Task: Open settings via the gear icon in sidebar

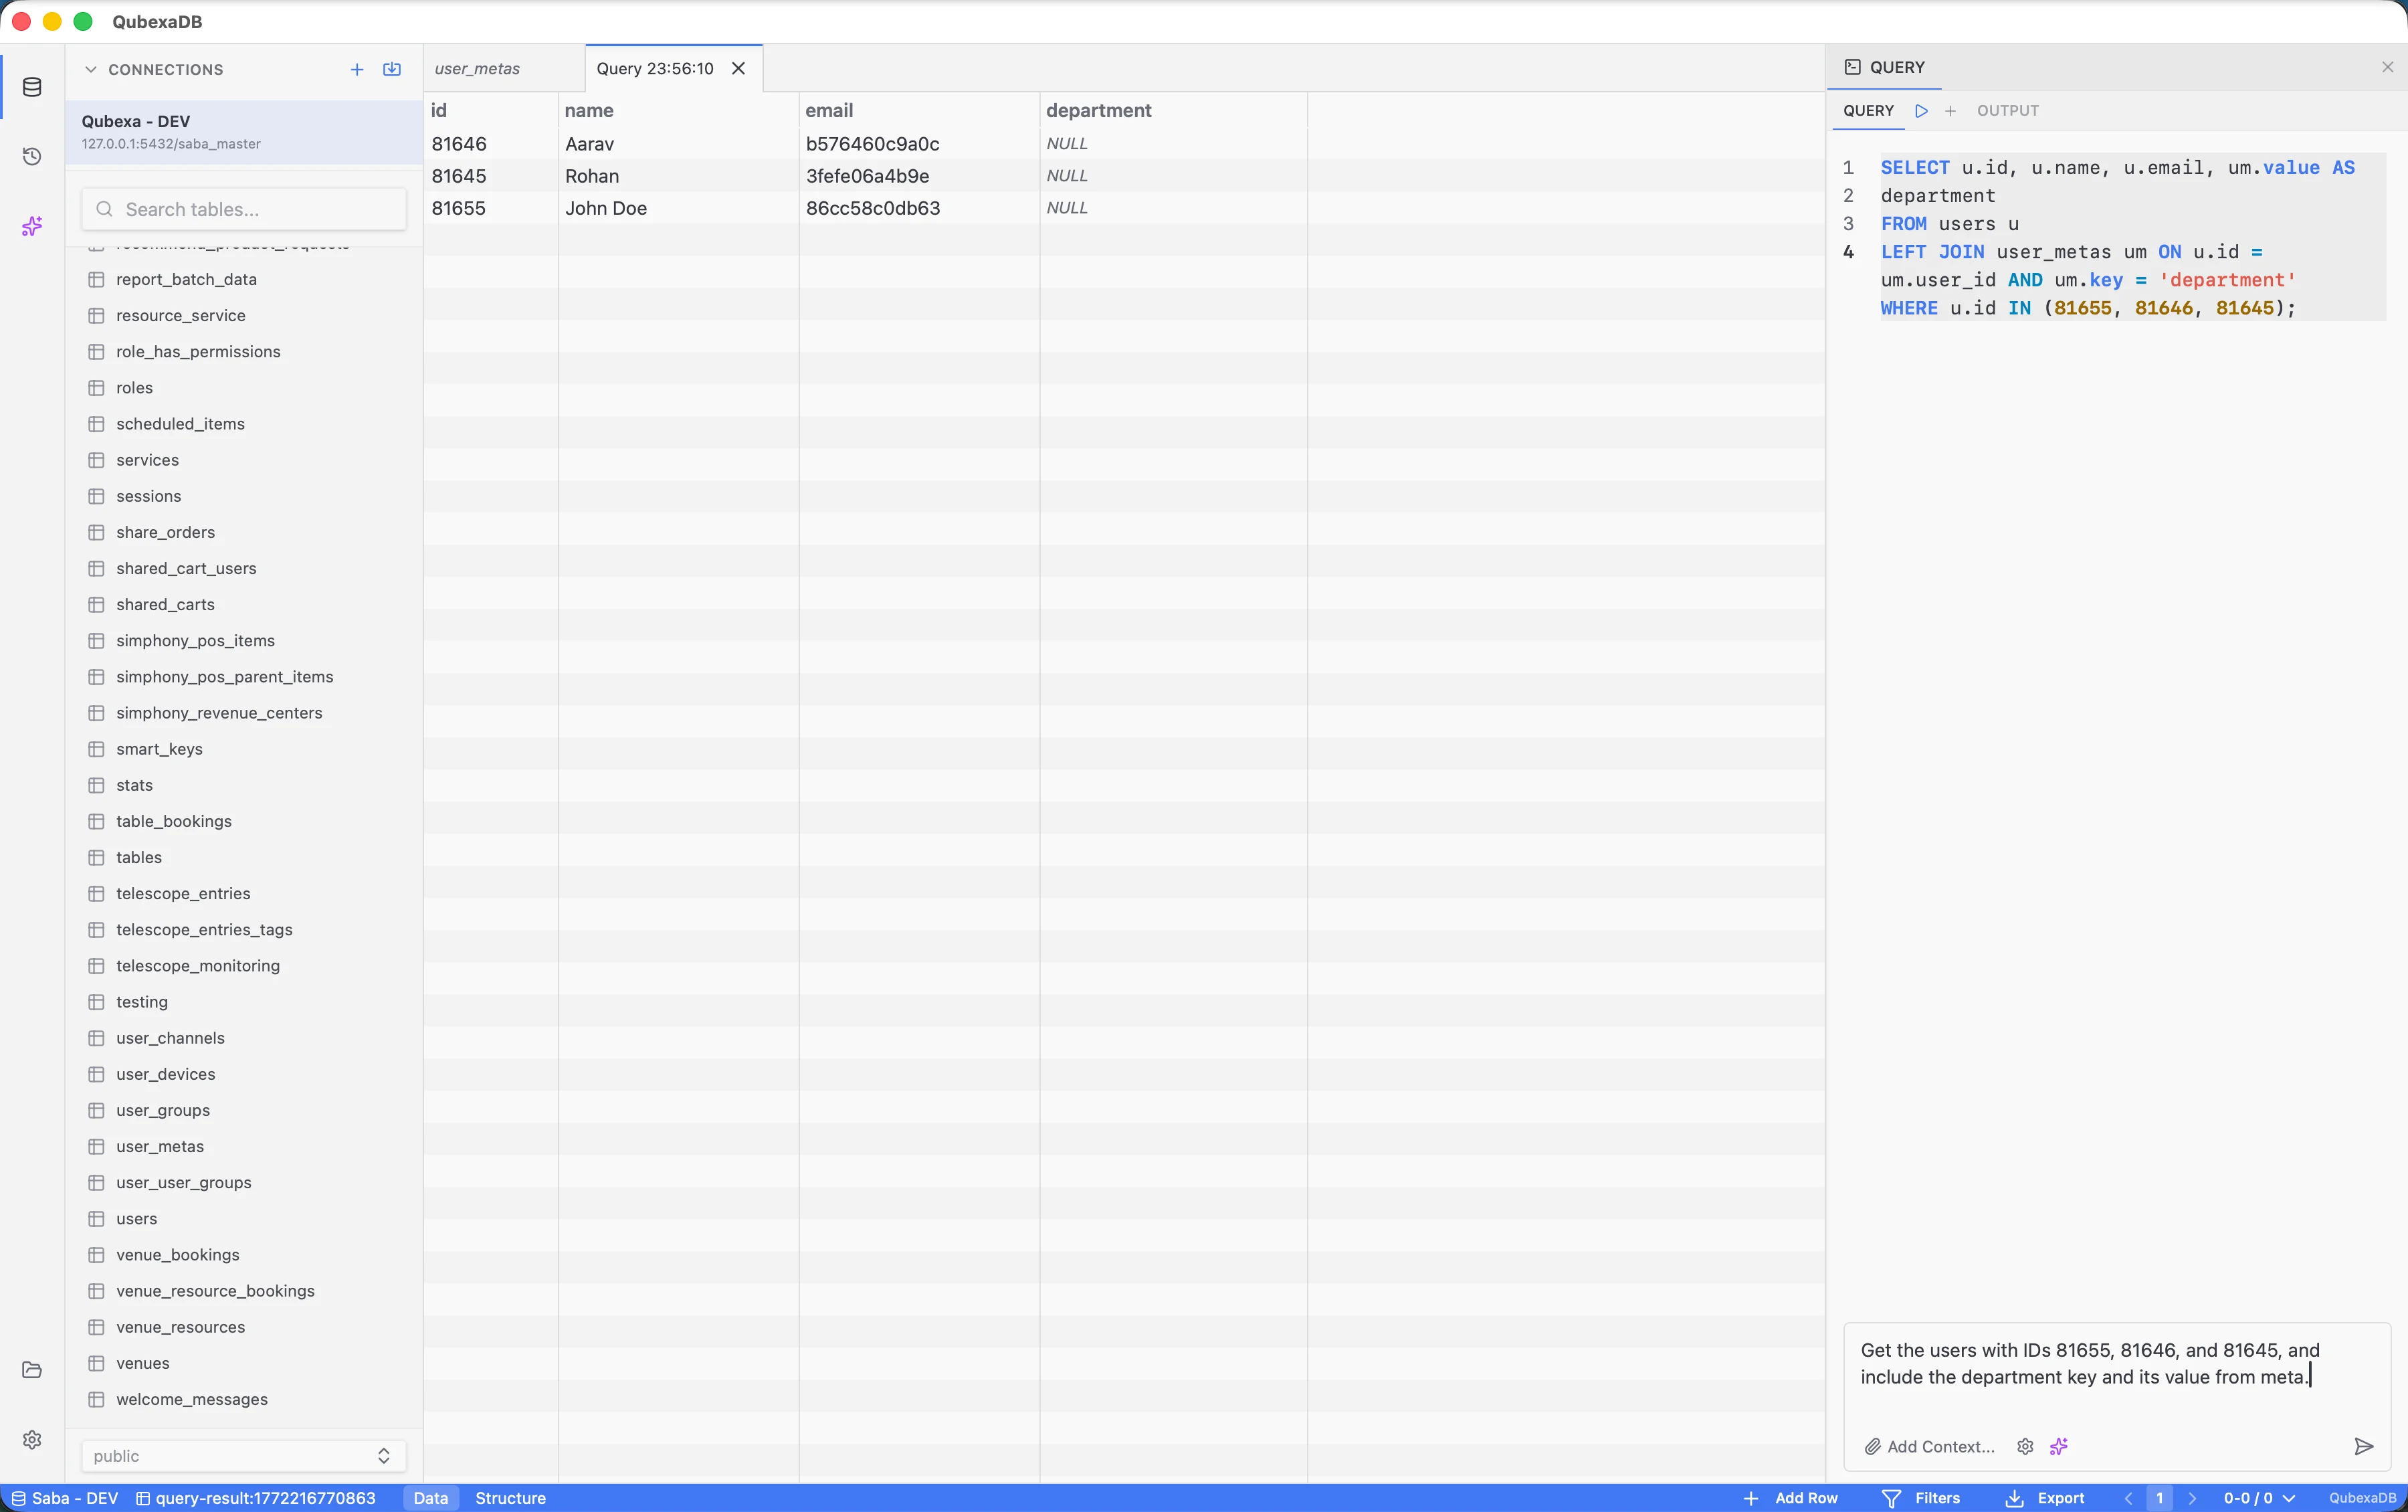Action: (32, 1439)
